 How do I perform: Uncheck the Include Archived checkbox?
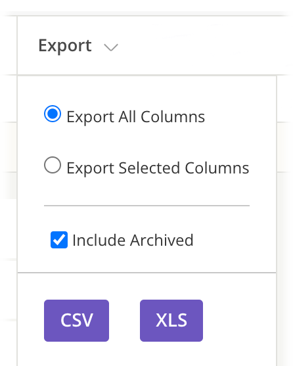coord(59,240)
